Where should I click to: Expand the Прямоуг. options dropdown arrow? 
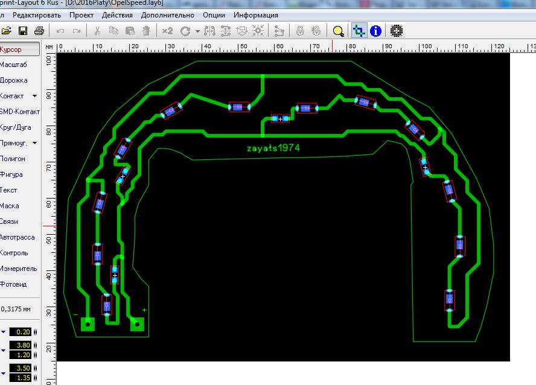[34, 143]
